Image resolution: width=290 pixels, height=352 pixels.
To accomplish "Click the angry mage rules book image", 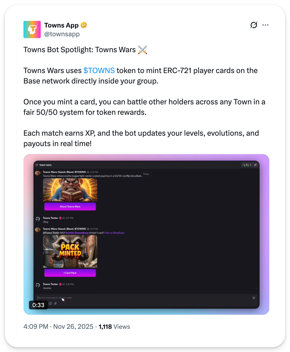I will click(x=70, y=190).
